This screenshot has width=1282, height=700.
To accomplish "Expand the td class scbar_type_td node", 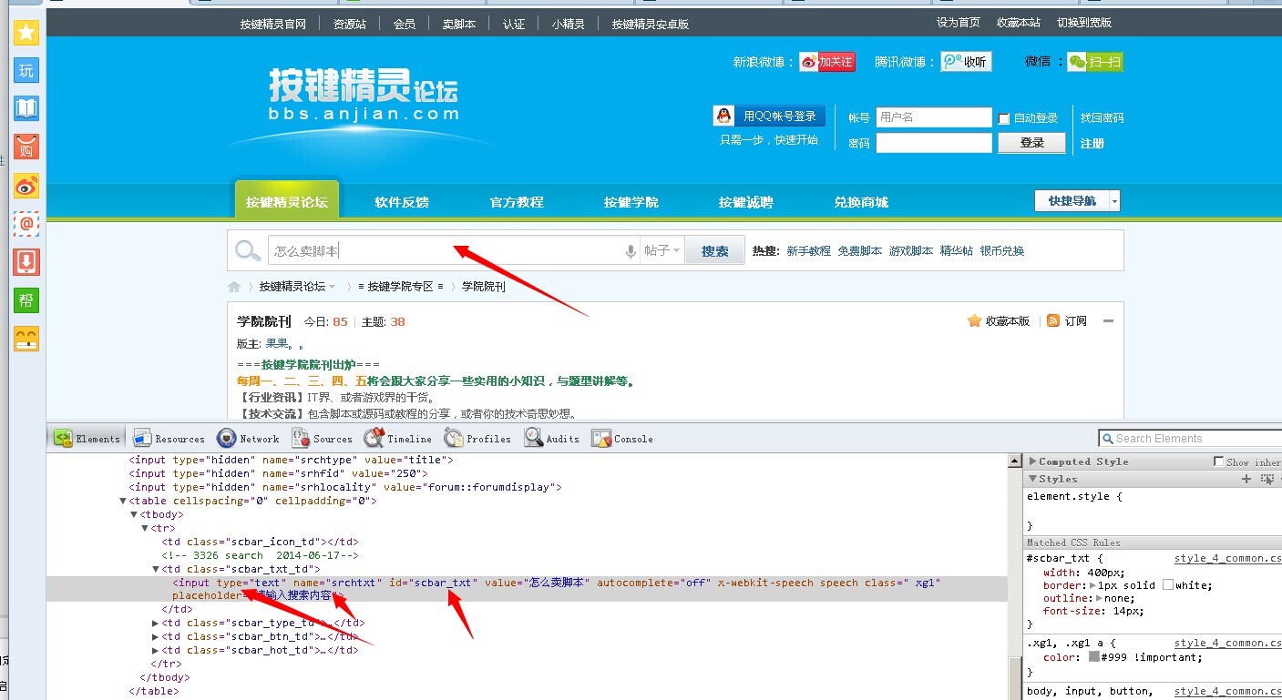I will [x=156, y=623].
